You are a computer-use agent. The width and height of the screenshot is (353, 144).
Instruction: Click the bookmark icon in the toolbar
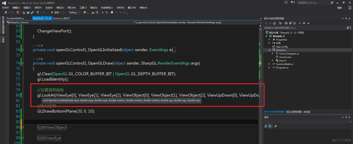pos(112,13)
